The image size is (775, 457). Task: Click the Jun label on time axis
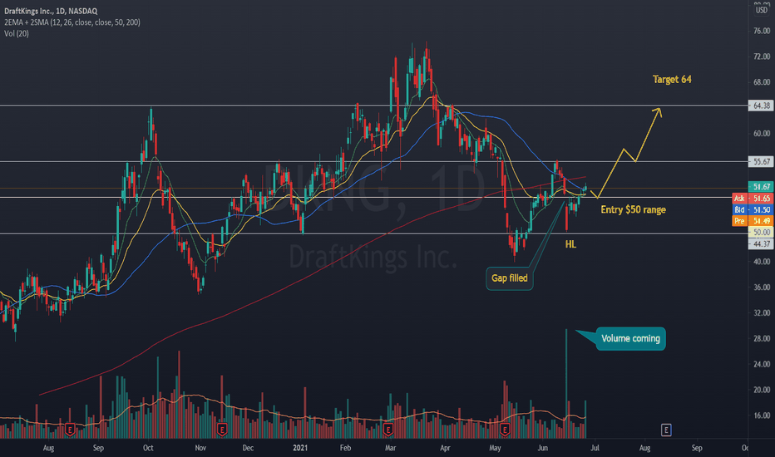point(543,448)
